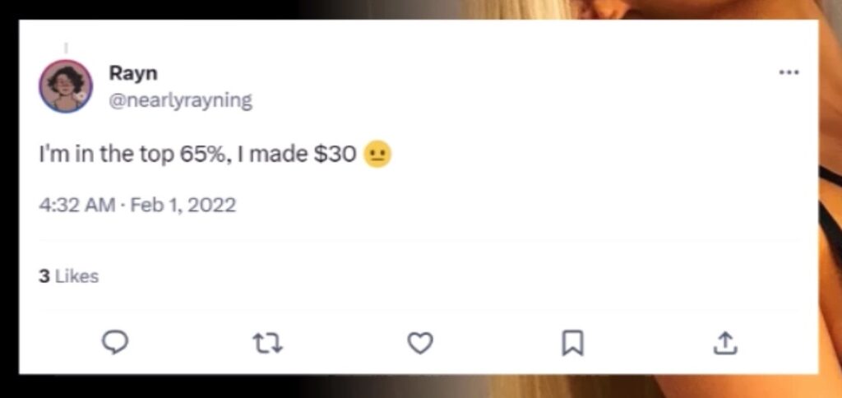Image resolution: width=842 pixels, height=398 pixels.
Task: Click the 4:32 AM timestamp
Action: click(x=76, y=205)
